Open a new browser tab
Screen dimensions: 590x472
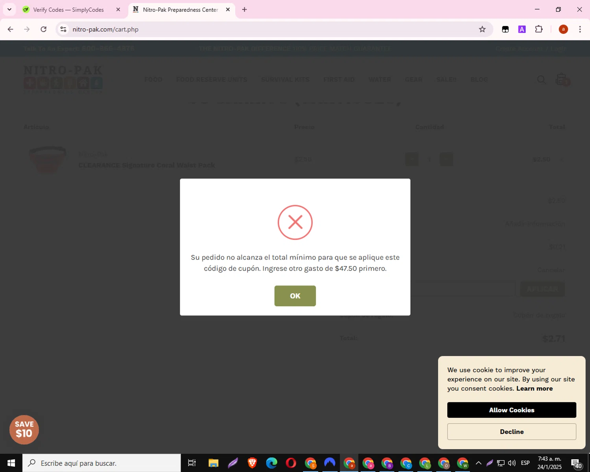tap(244, 9)
